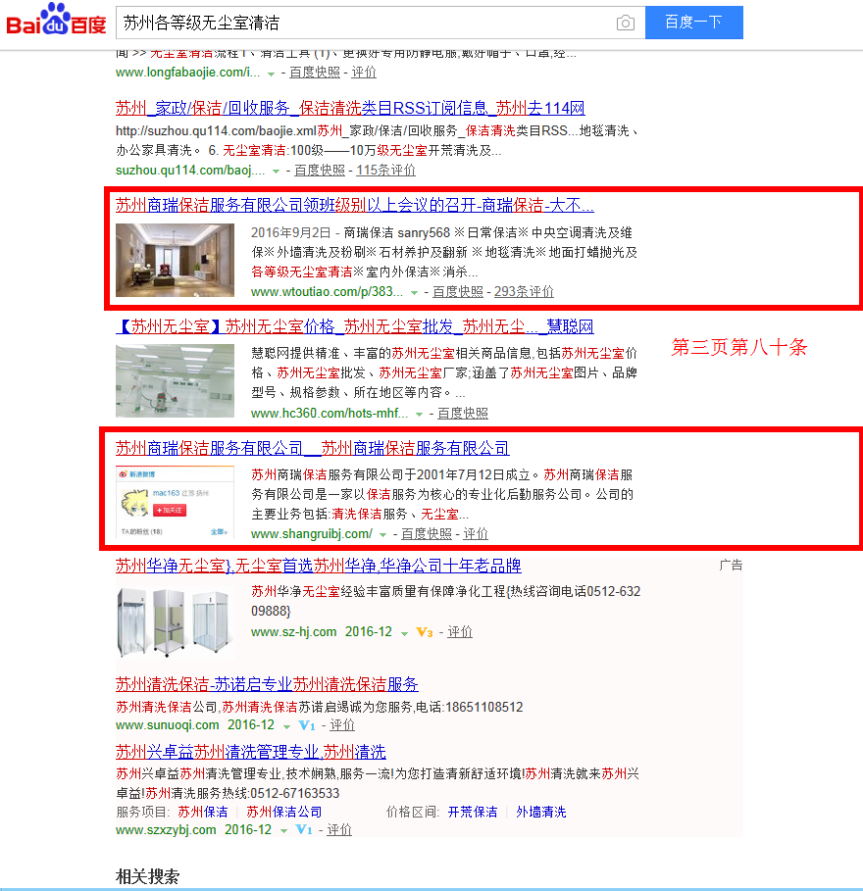
Task: Expand dropdown arrow next to www.szxzybj.com
Action: click(x=283, y=831)
